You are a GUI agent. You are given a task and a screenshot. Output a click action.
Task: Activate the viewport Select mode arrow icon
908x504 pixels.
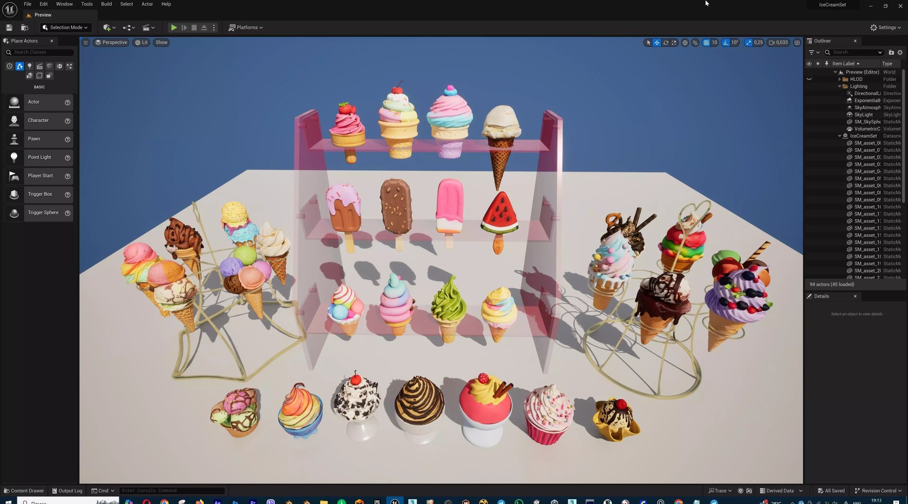(x=648, y=43)
